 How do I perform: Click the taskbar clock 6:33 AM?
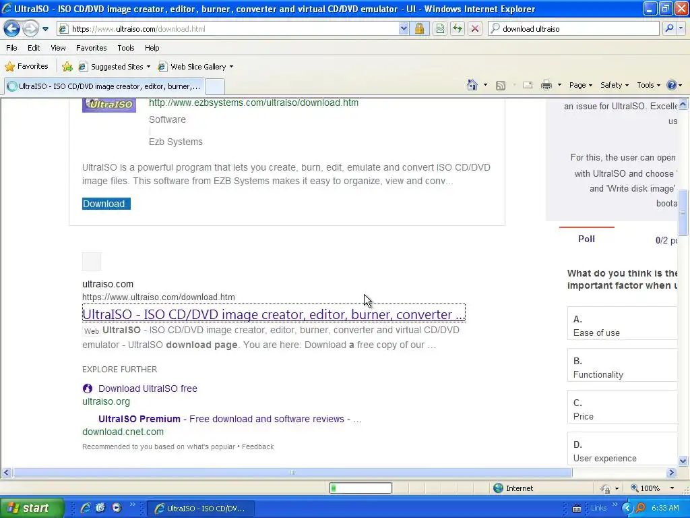point(665,508)
